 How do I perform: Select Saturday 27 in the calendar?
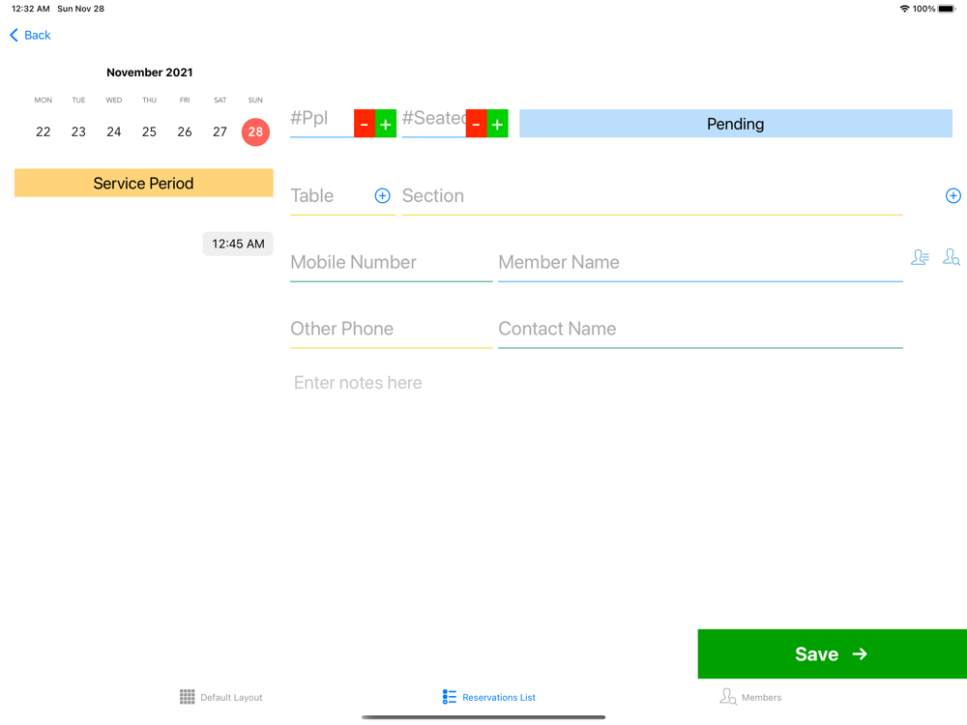point(220,131)
